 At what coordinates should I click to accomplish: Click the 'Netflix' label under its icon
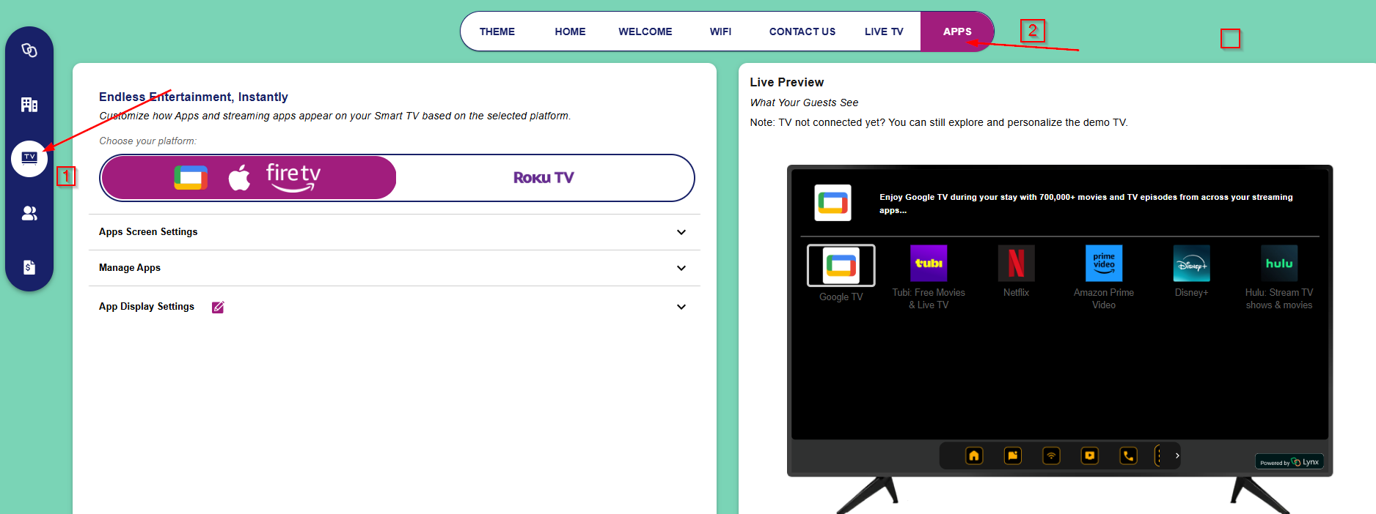[1017, 293]
